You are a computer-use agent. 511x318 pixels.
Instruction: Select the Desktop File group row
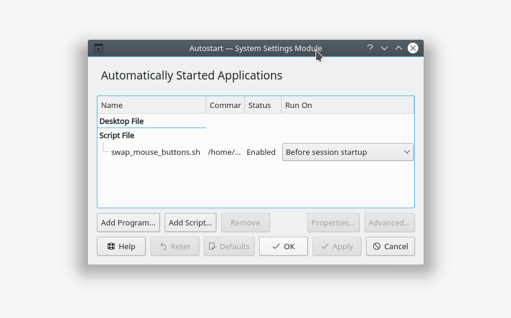(x=122, y=121)
